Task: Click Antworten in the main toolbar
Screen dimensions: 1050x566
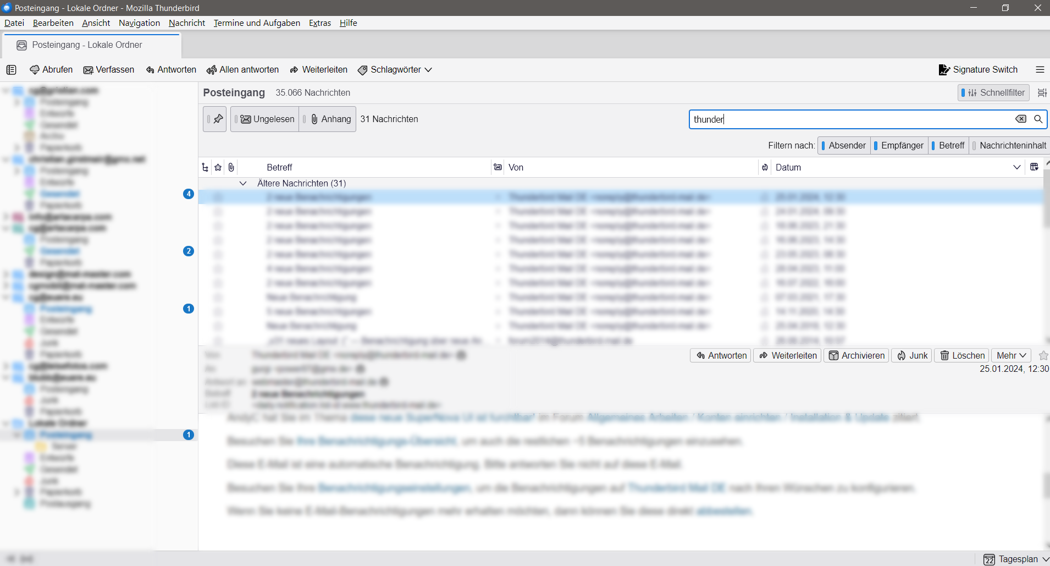Action: coord(171,70)
